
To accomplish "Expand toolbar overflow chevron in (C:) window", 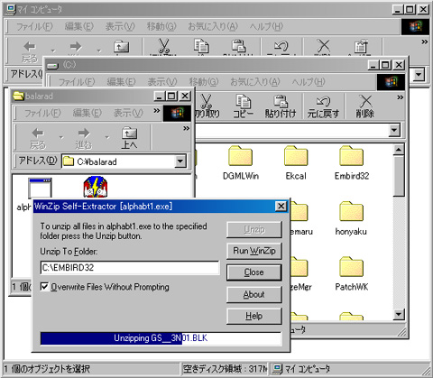I will tap(400, 97).
